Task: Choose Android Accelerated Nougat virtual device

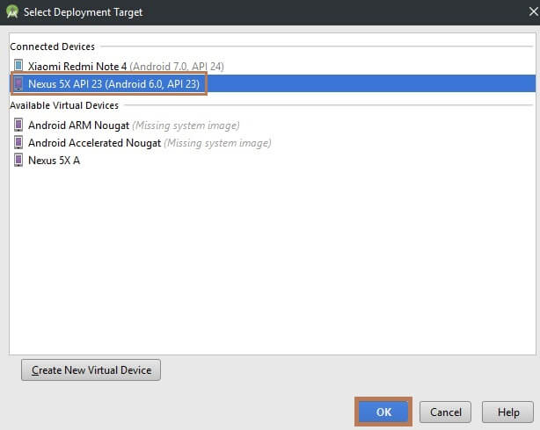Action: (x=273, y=143)
